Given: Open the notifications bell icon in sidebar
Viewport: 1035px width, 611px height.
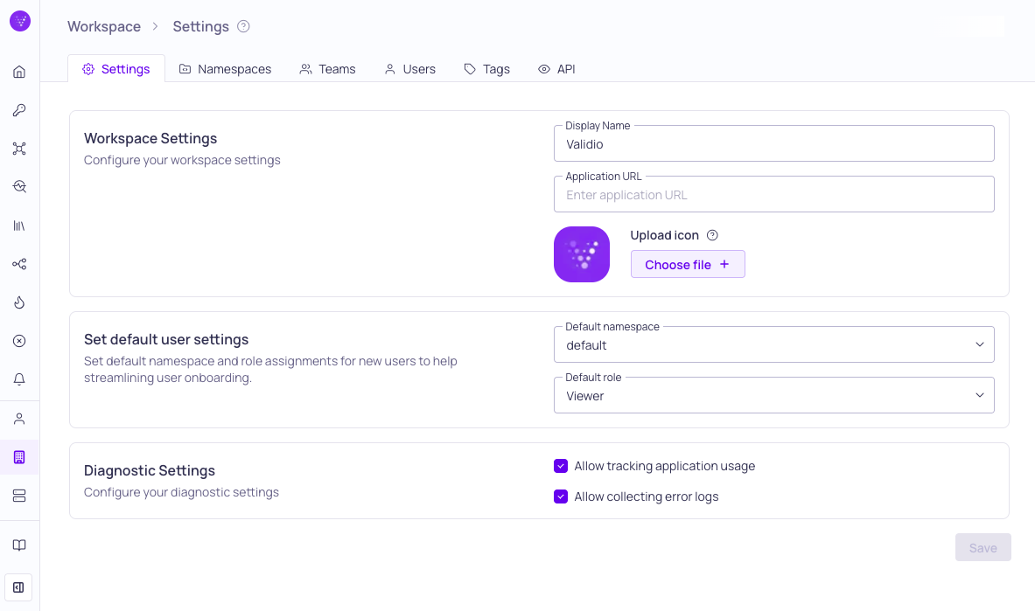Looking at the screenshot, I should pyautogui.click(x=19, y=379).
